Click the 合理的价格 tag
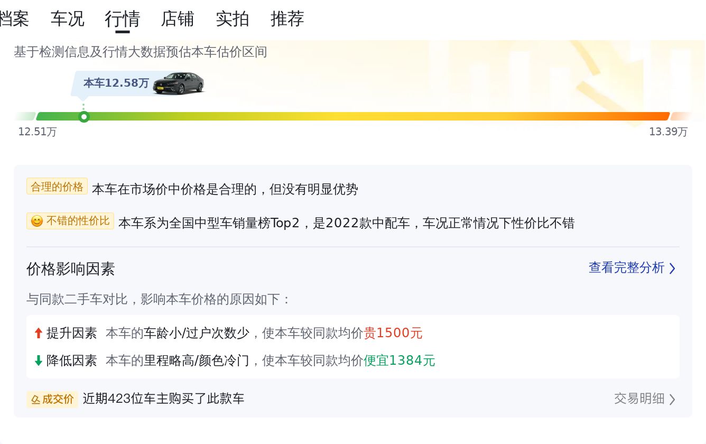 (57, 187)
